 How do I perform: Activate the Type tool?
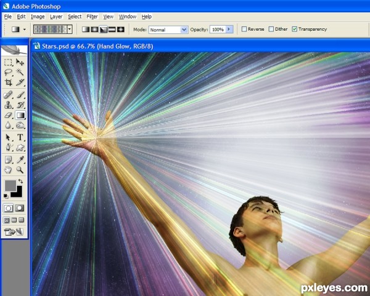[20, 137]
